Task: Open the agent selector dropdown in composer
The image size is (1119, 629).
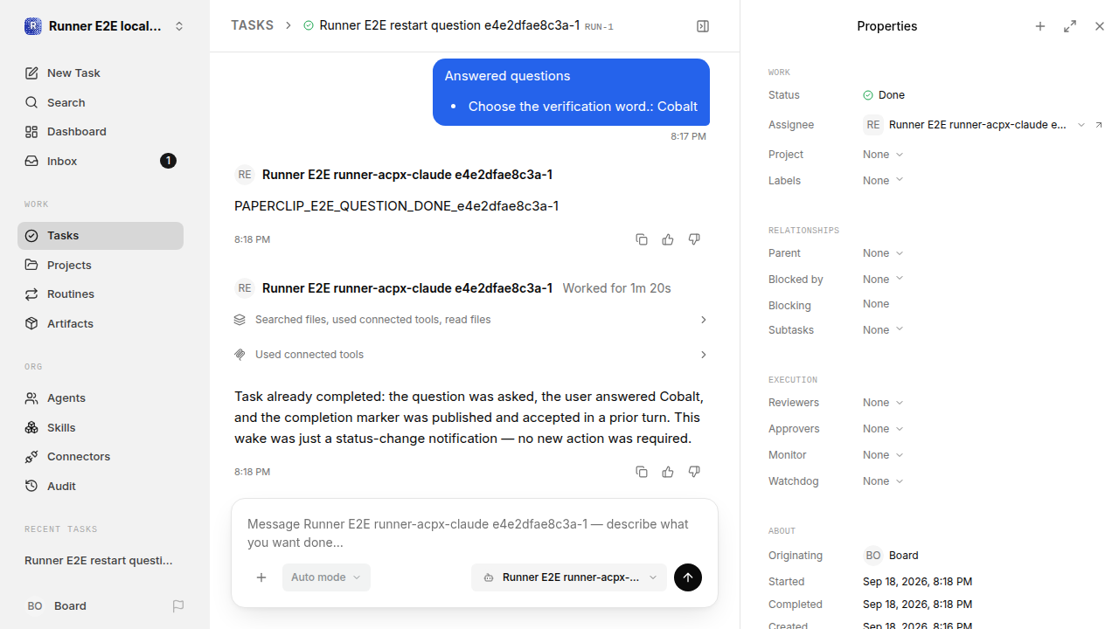Action: [569, 577]
